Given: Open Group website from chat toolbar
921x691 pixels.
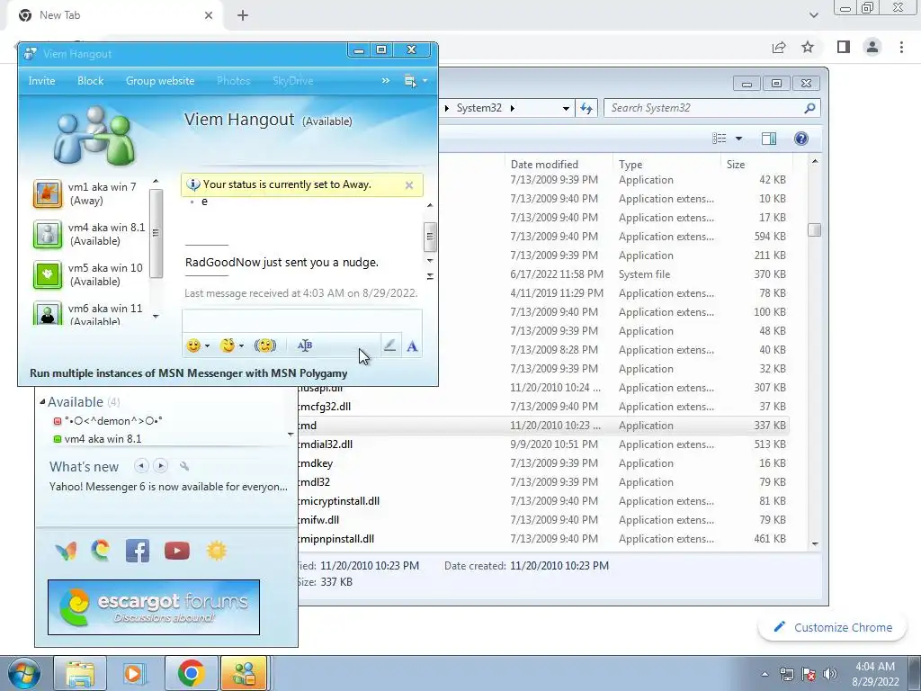Looking at the screenshot, I should coord(160,80).
